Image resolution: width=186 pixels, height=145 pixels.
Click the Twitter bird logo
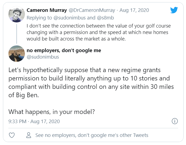pyautogui.click(x=174, y=10)
